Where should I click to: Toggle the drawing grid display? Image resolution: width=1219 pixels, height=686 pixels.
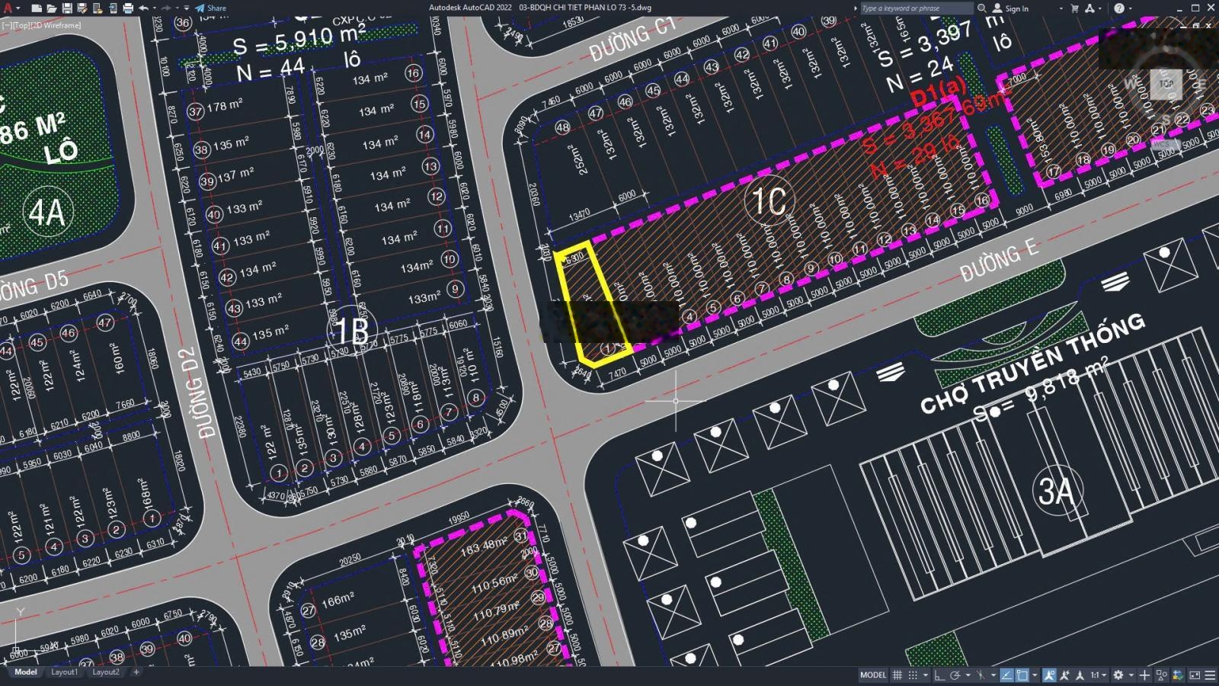(897, 675)
